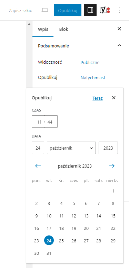Screen dimensions: 129x268
Task: Click the Teraz link
Action: 98,98
